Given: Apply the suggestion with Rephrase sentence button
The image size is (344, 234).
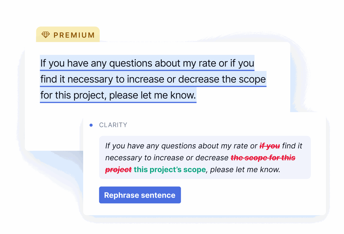Looking at the screenshot, I should click(x=140, y=195).
